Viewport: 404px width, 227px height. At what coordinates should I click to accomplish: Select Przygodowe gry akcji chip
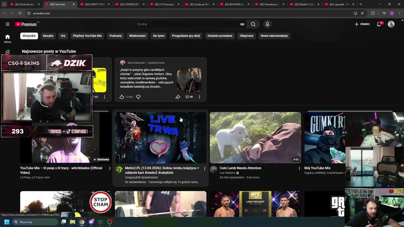[186, 36]
